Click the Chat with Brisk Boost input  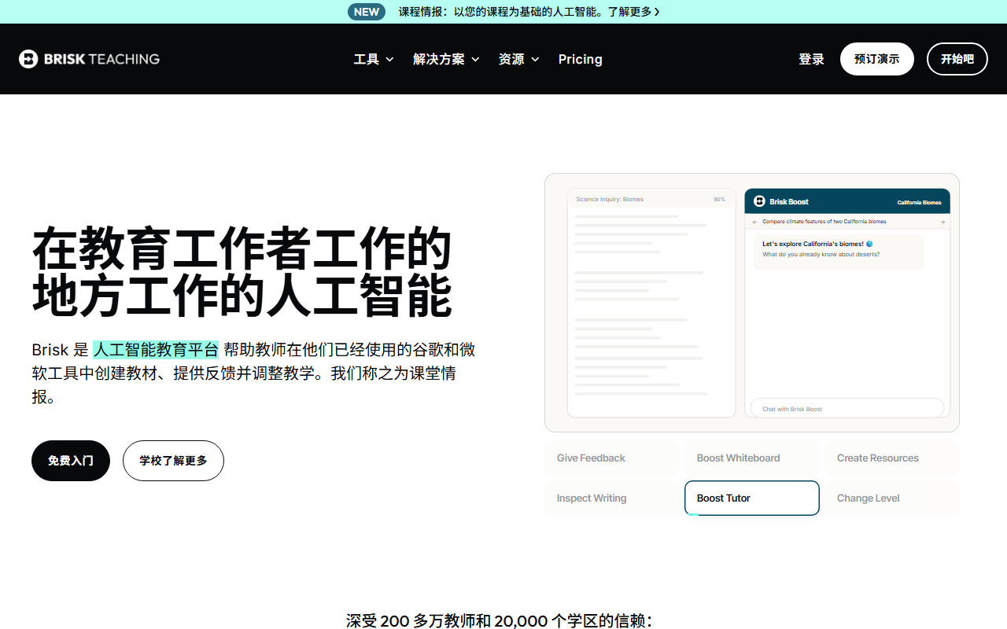847,409
